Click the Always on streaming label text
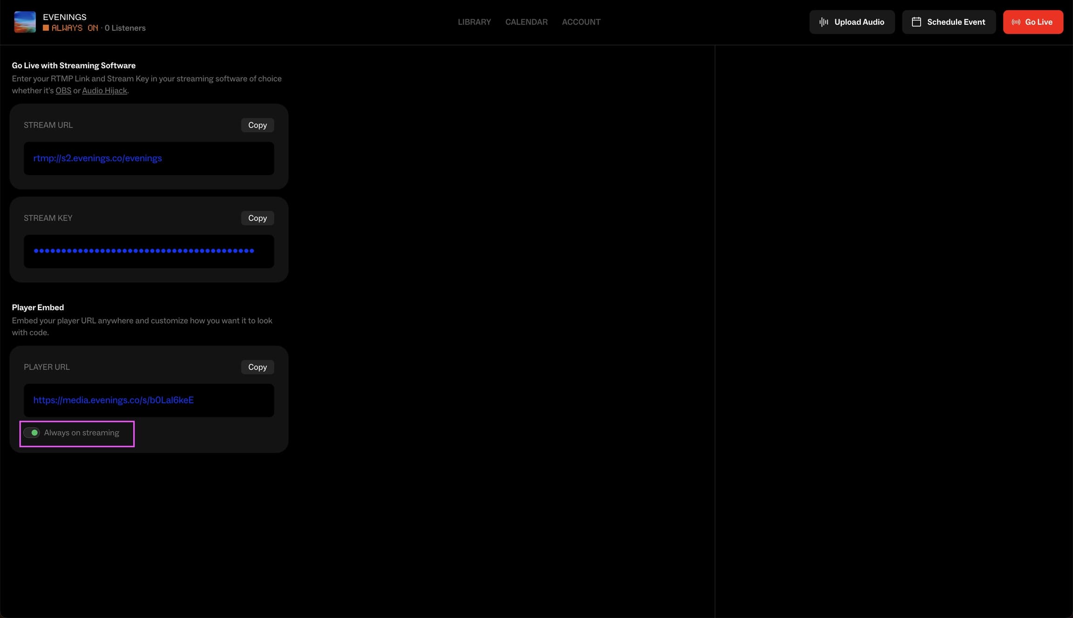 81,433
